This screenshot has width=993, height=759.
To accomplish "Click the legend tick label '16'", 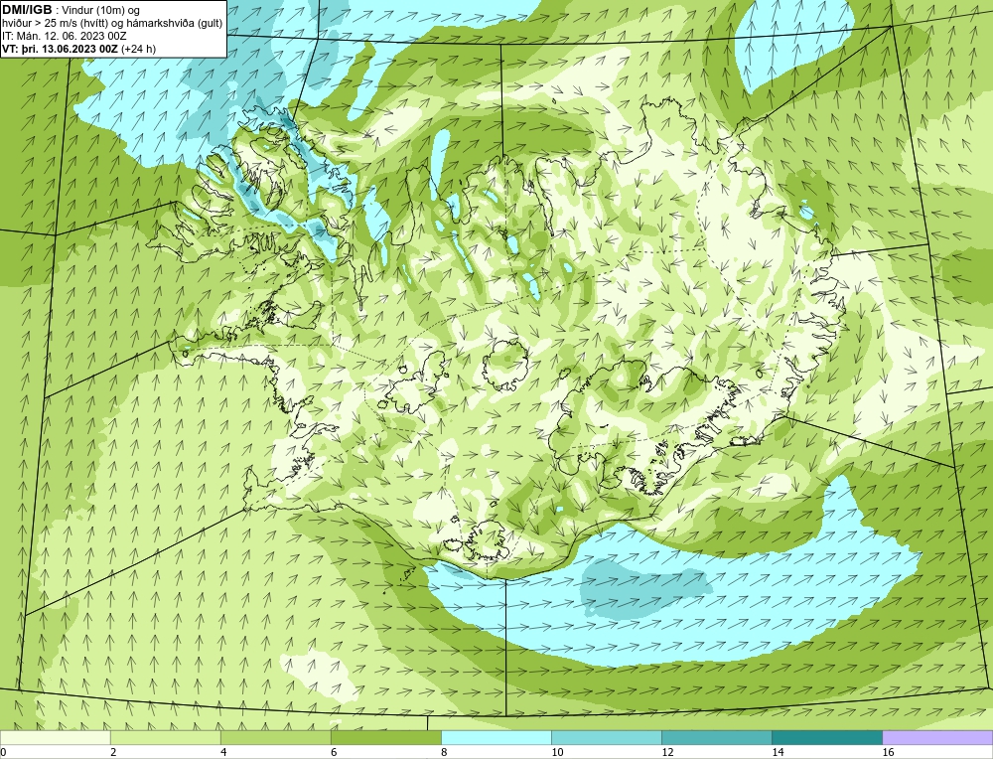I will pos(888,752).
